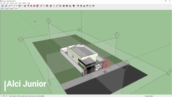
Task: Select the Select arrow tool
Action: click(x=2, y=6)
